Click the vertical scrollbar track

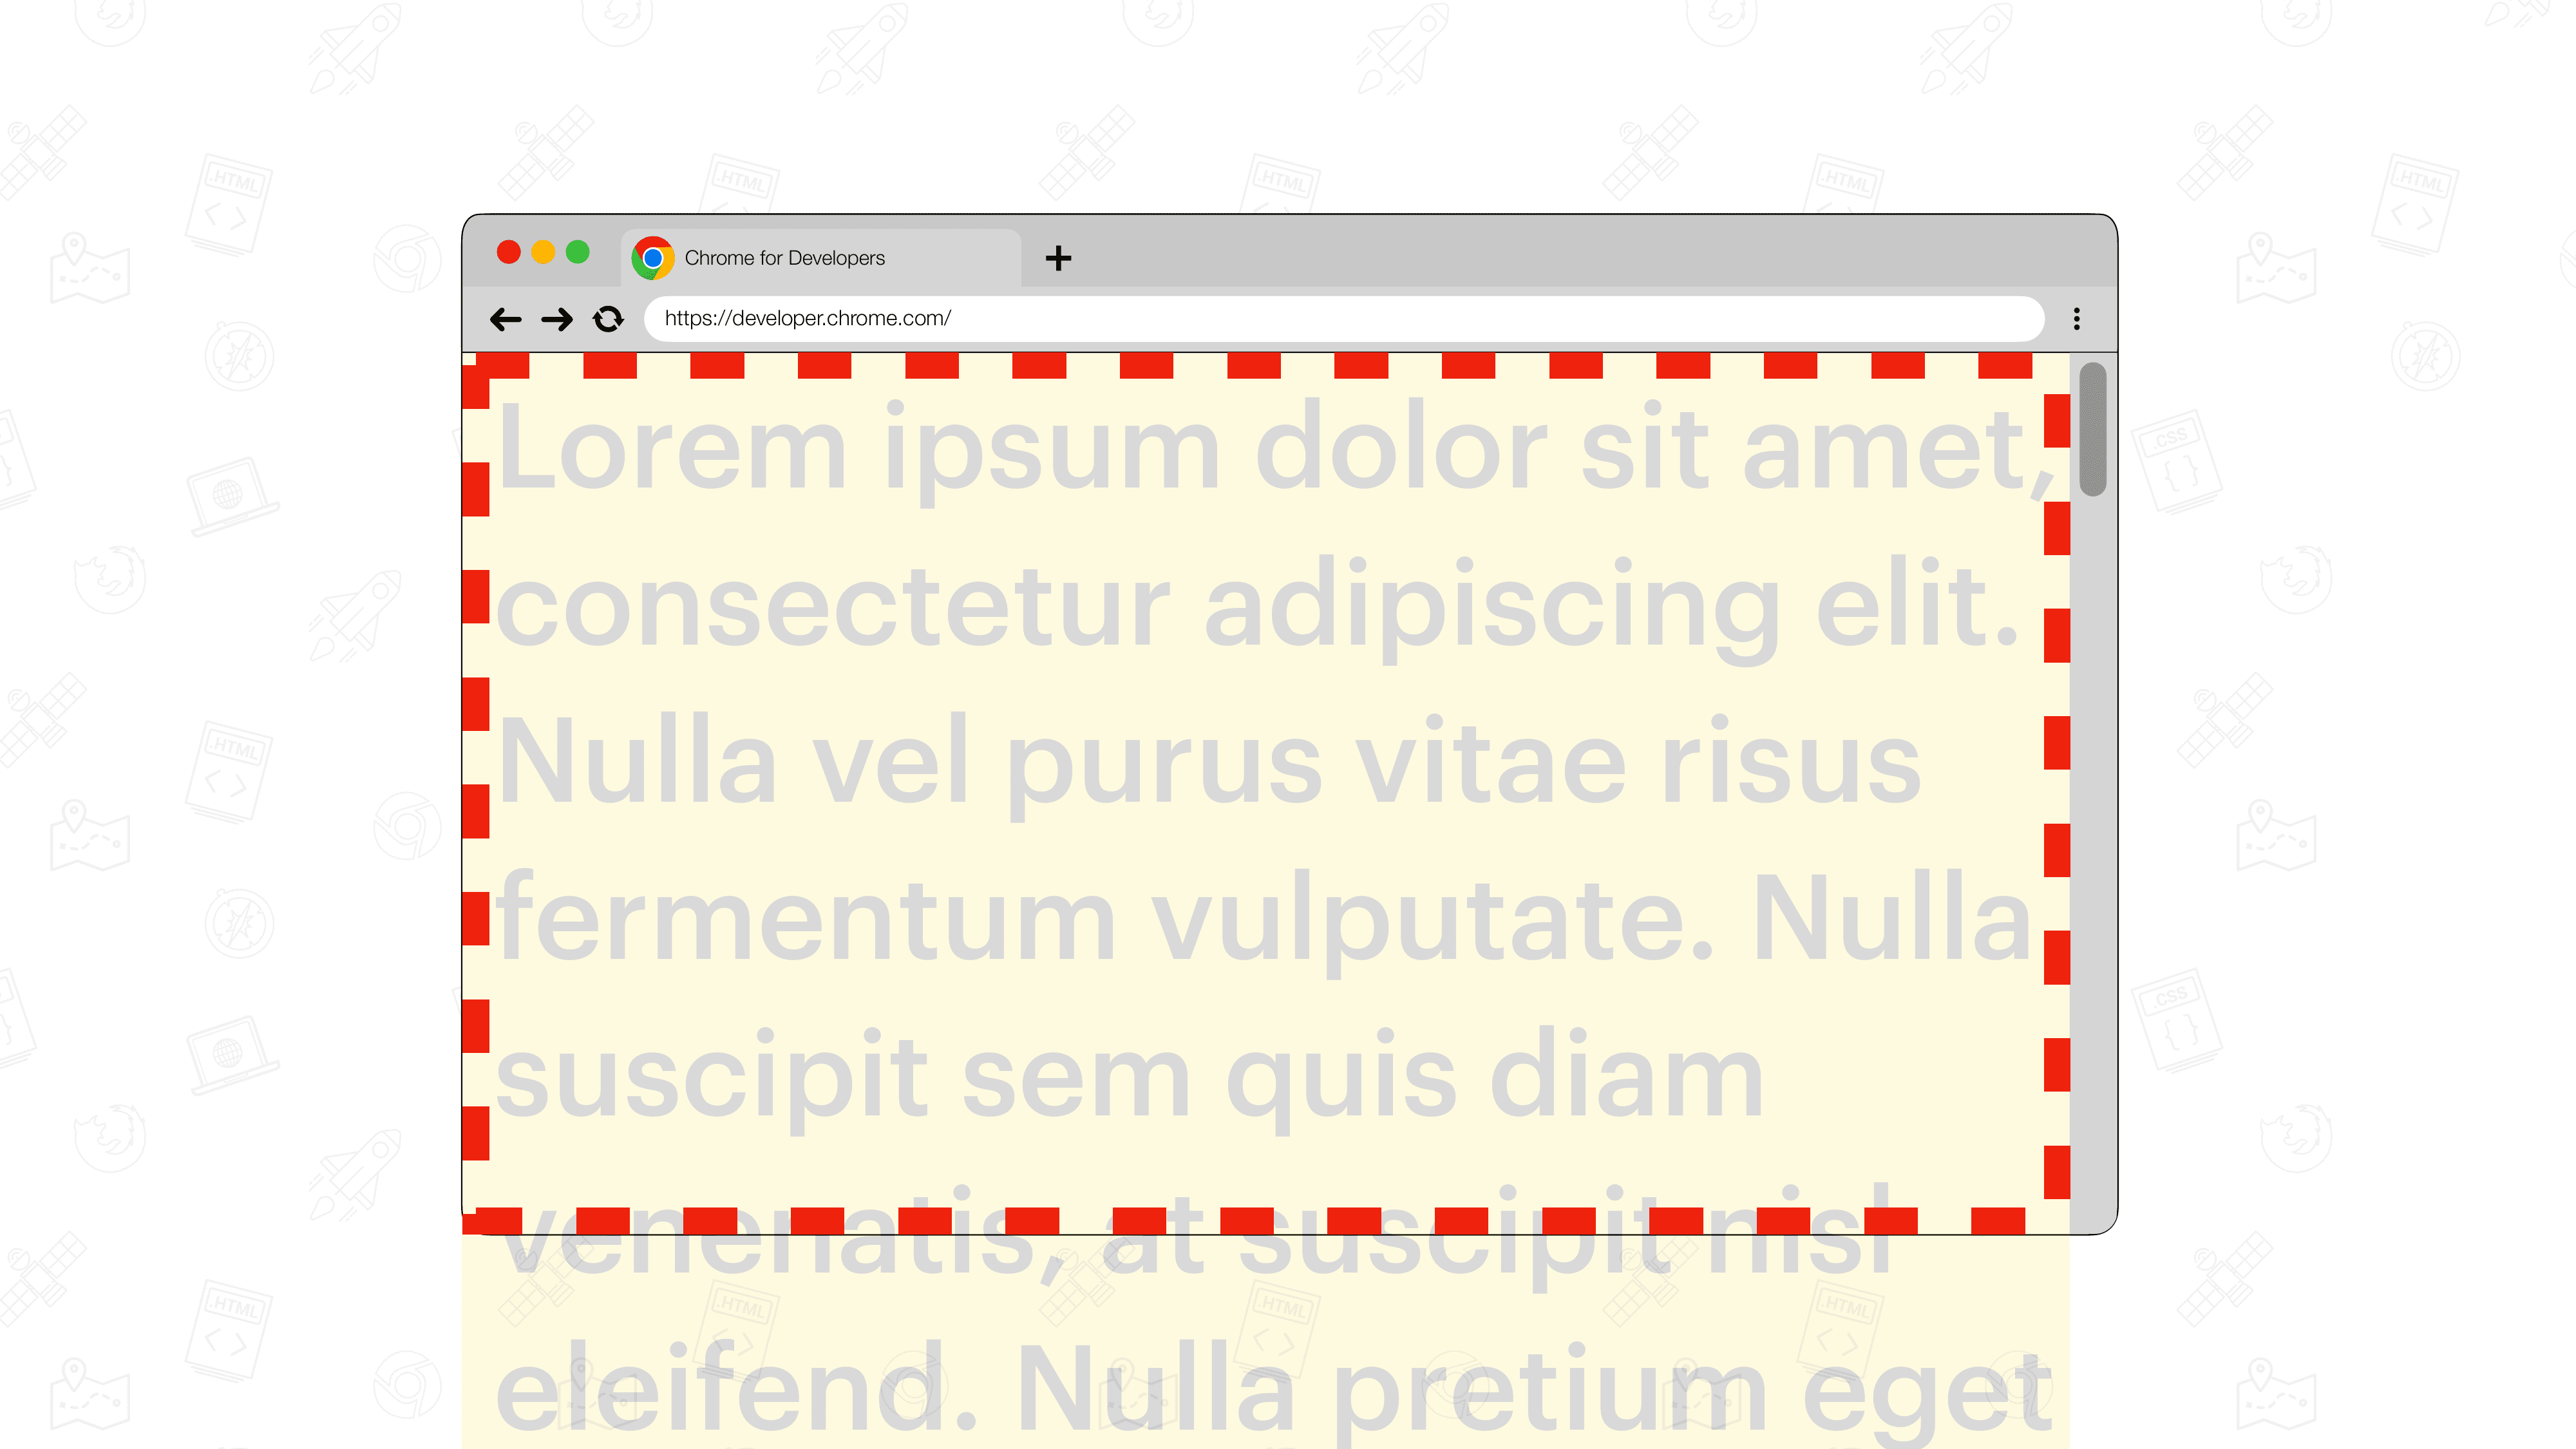(2093, 885)
